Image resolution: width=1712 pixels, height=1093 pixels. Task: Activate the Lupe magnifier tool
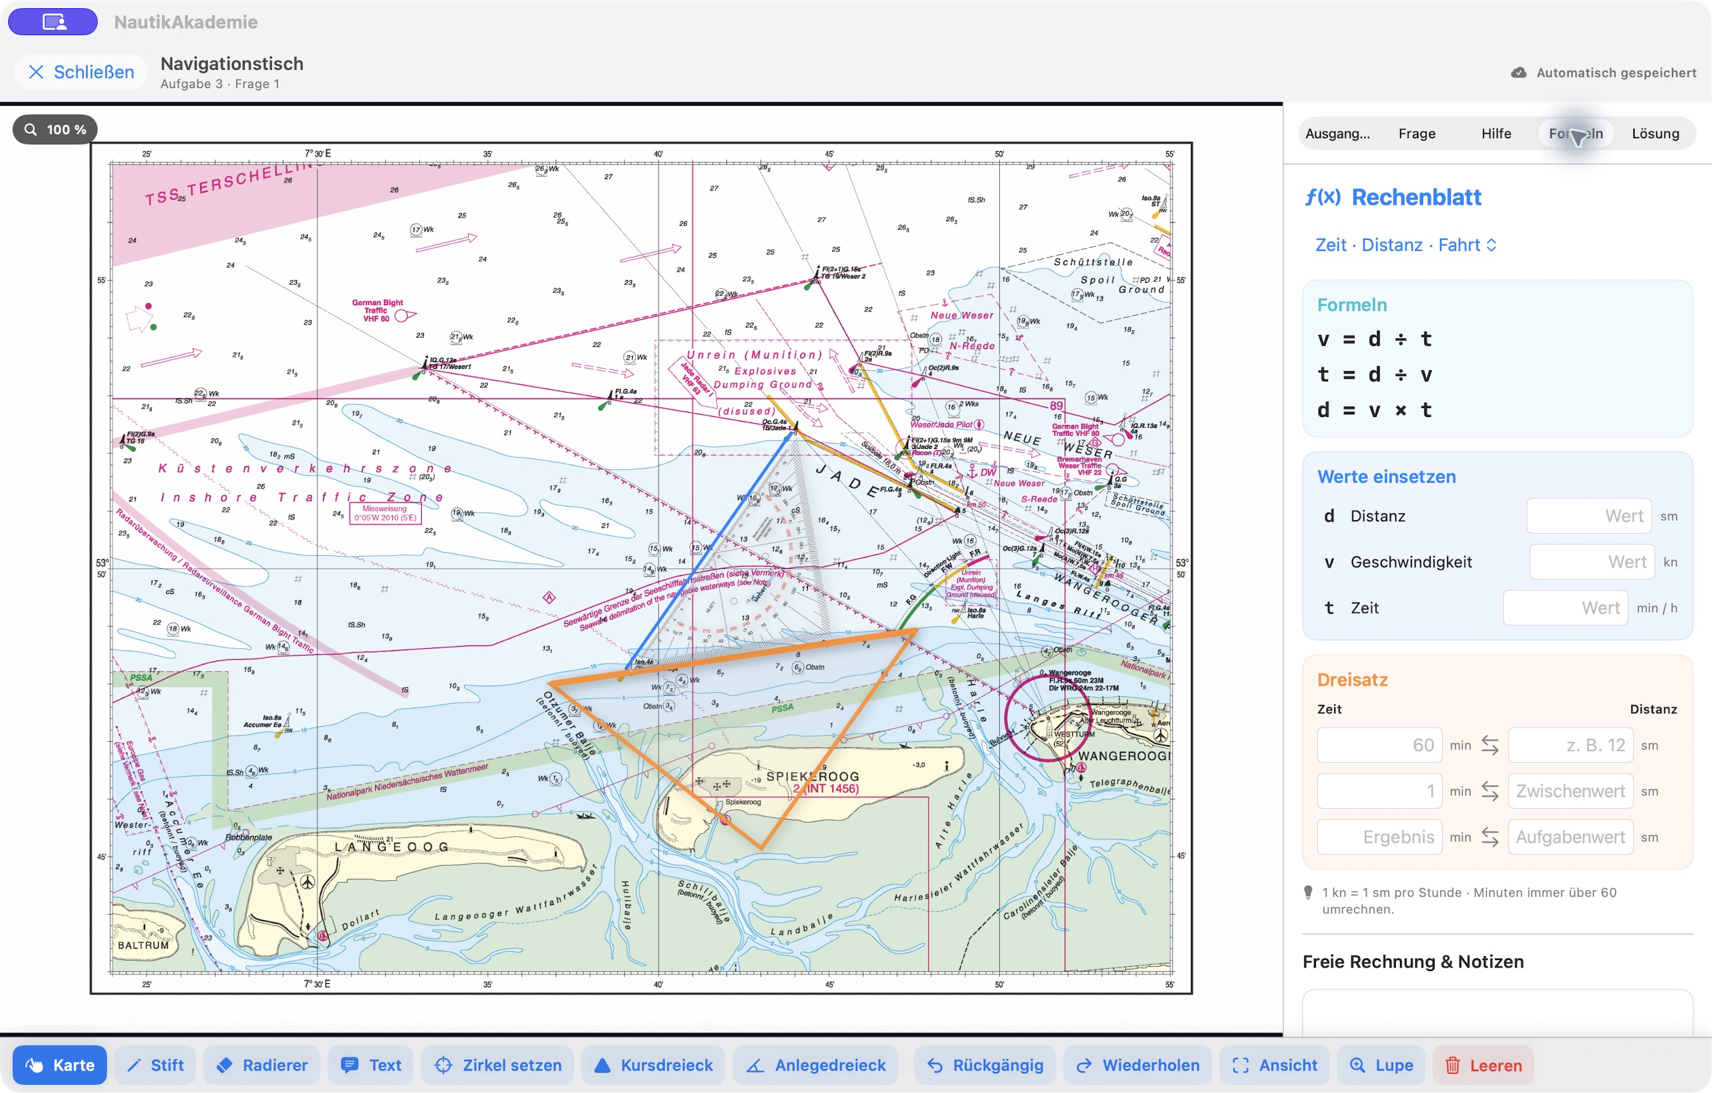click(1381, 1065)
